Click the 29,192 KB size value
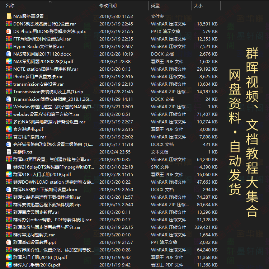Viewport: 269px width, 269px height. tap(207, 69)
